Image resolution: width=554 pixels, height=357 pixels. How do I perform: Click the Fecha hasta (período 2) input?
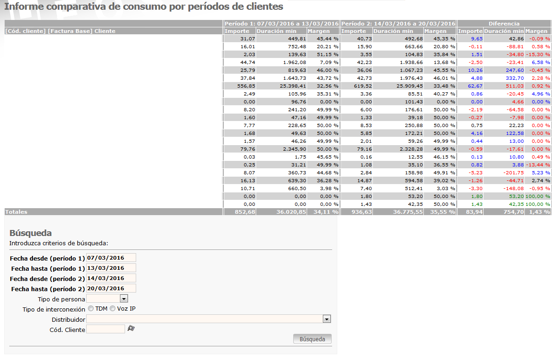pyautogui.click(x=111, y=288)
